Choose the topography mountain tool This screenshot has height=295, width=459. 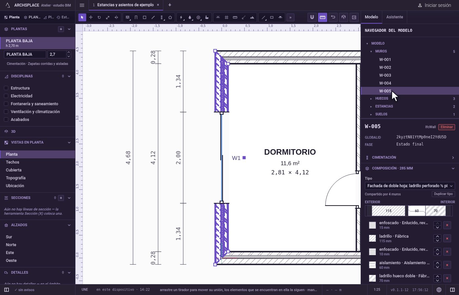click(252, 17)
